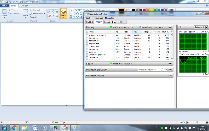Choose the yellow color swatch
Image resolution: width=209 pixels, height=131 pixels.
[152, 10]
